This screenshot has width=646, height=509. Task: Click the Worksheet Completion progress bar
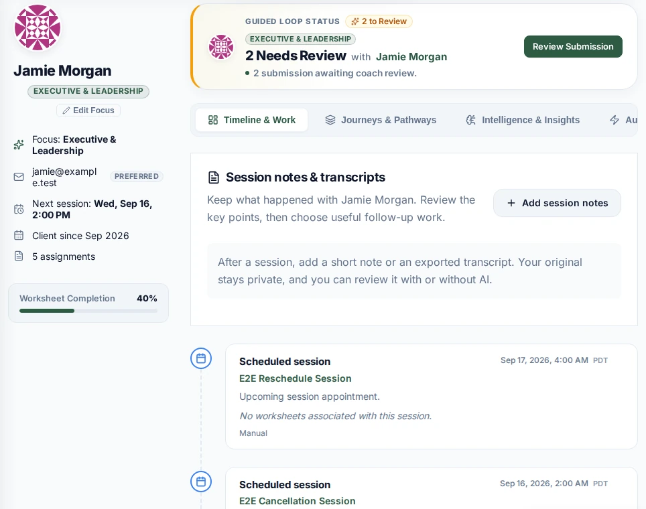(88, 311)
